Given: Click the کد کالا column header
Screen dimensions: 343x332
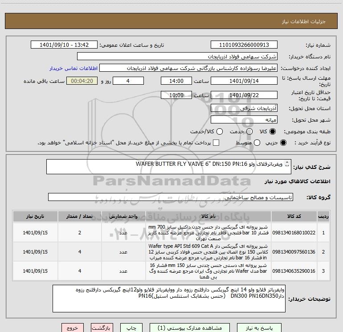Looking at the screenshot, I should pos(294,217).
